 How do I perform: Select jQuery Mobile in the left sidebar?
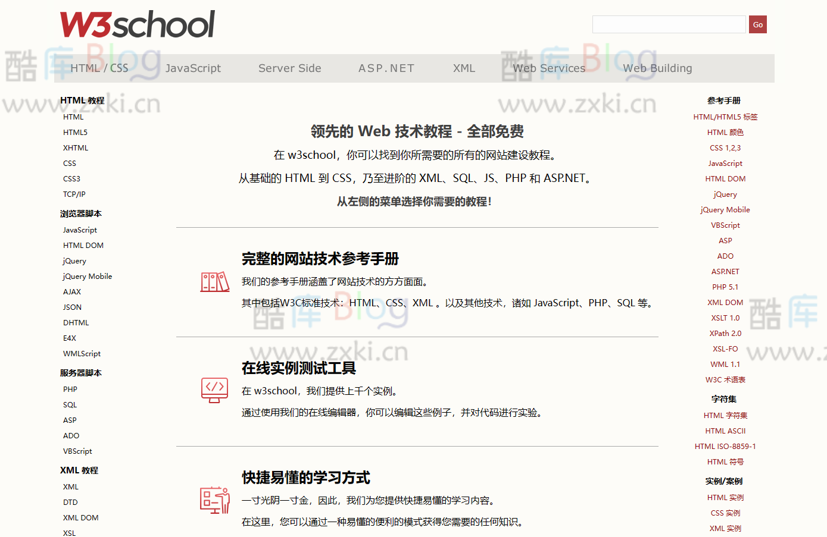click(87, 276)
